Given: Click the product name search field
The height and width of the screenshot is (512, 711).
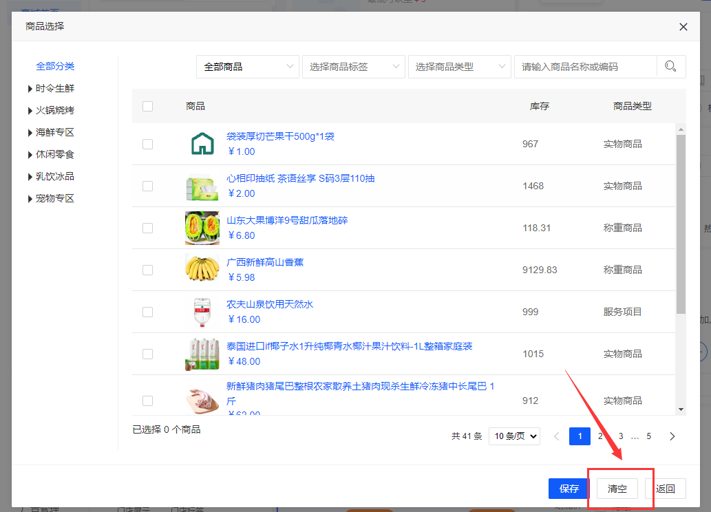Looking at the screenshot, I should tap(586, 67).
